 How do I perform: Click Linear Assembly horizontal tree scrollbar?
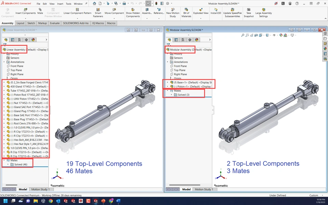12,185
